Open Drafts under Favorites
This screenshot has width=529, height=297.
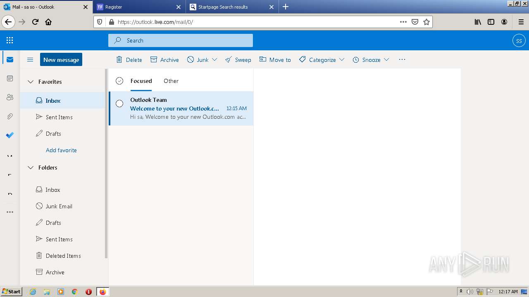(x=62, y=134)
